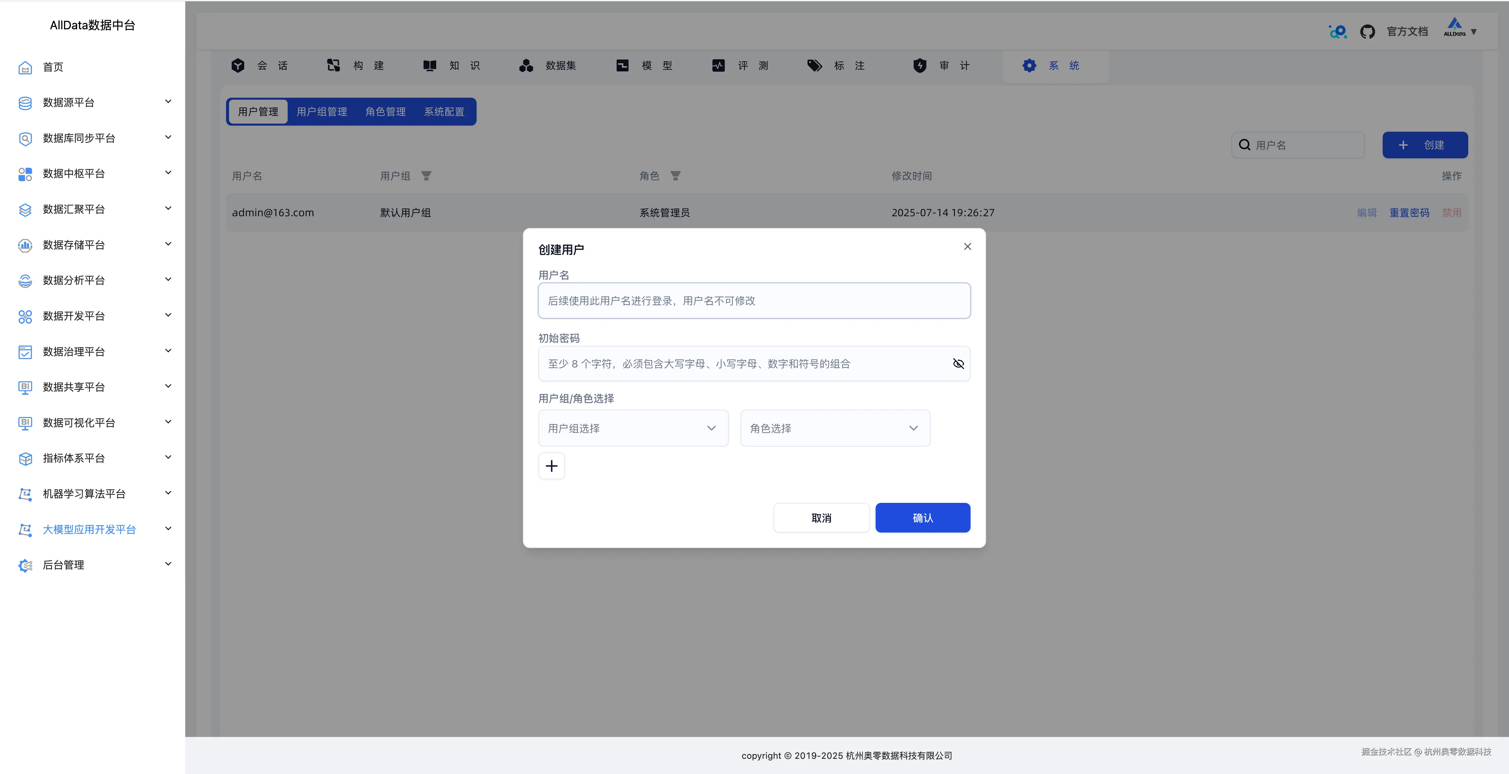Open the 审计 module icon

920,66
